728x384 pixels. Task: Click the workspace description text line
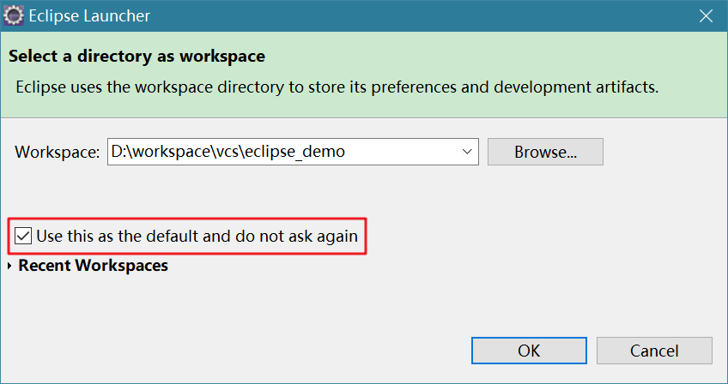coord(338,87)
